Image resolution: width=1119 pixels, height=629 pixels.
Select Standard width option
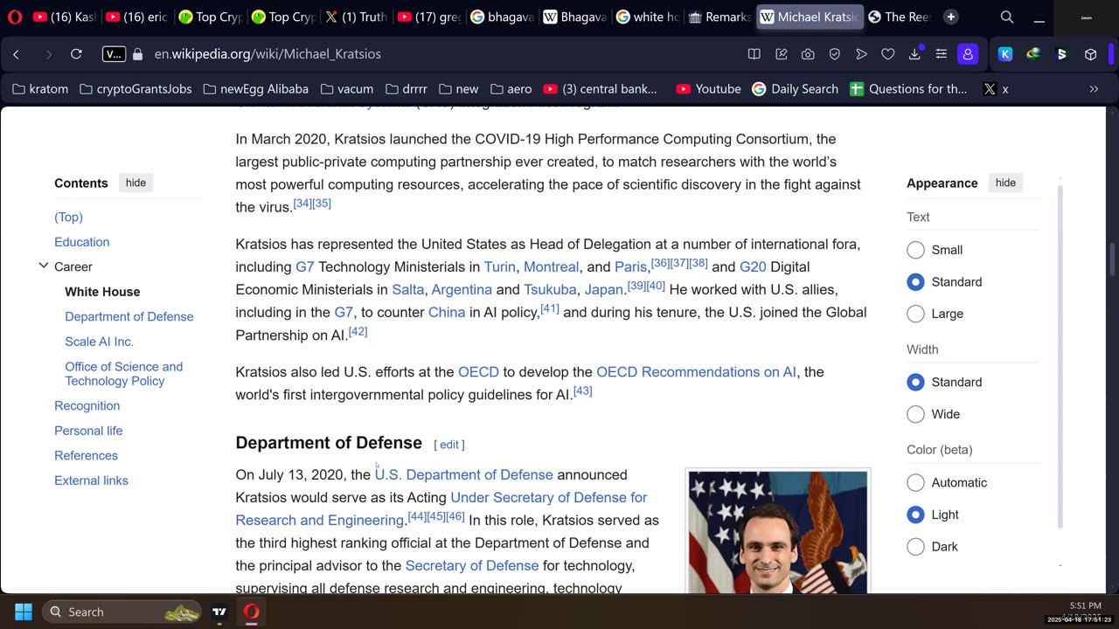(915, 382)
